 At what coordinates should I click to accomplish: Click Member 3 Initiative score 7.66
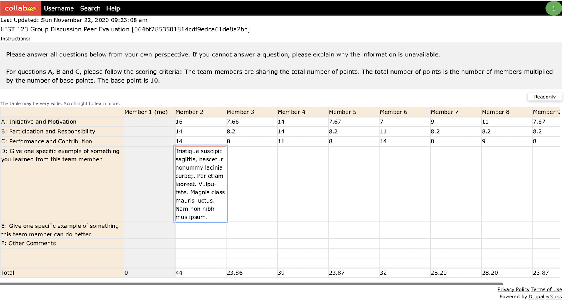[x=252, y=122]
